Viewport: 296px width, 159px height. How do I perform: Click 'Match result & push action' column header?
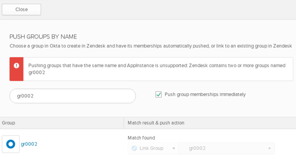click(156, 123)
